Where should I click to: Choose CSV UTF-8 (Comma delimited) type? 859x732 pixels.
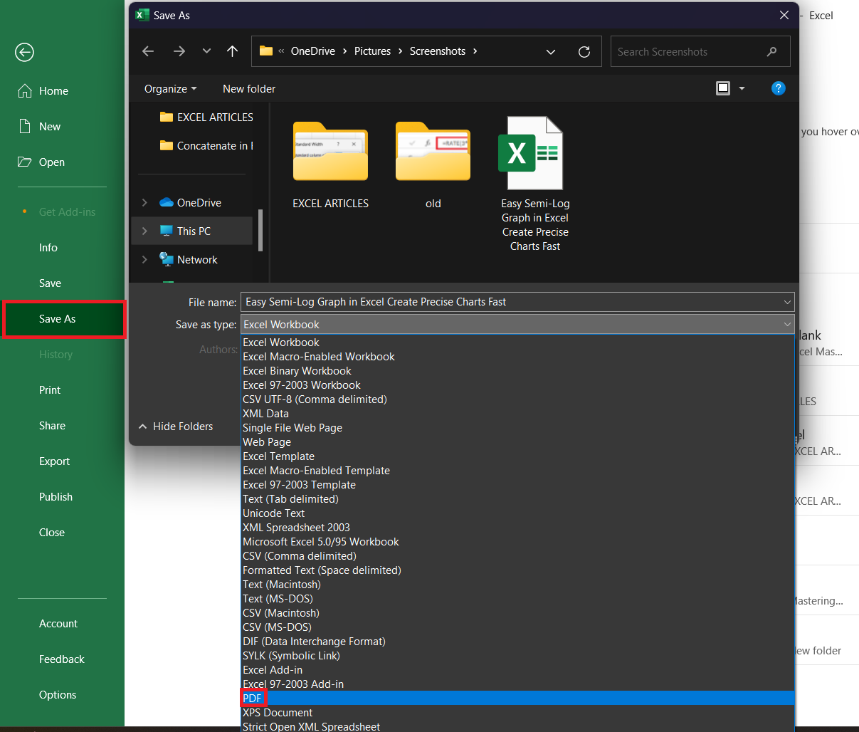[x=517, y=399]
